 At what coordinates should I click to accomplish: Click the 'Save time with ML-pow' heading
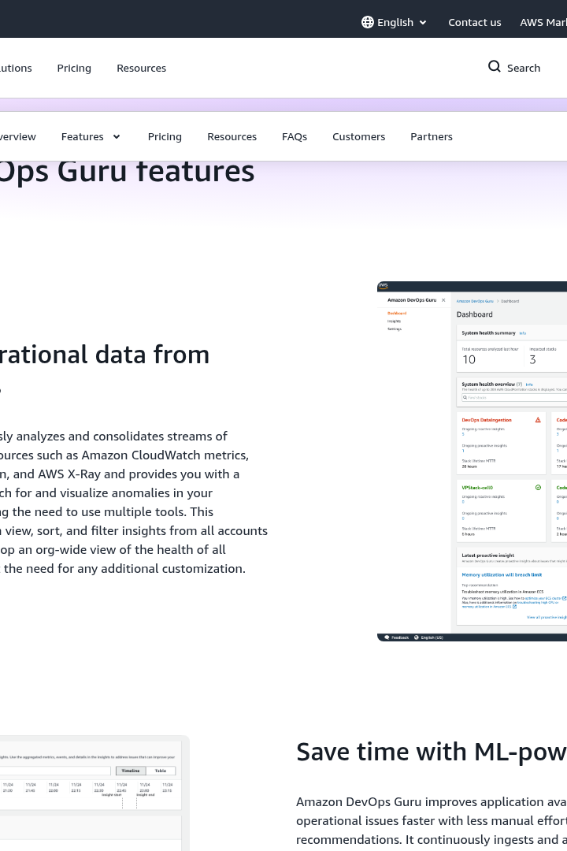click(x=432, y=753)
